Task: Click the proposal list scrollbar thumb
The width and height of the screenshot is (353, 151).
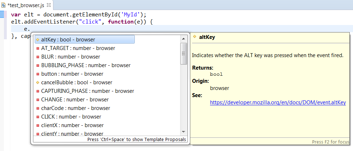Action: coord(183,54)
